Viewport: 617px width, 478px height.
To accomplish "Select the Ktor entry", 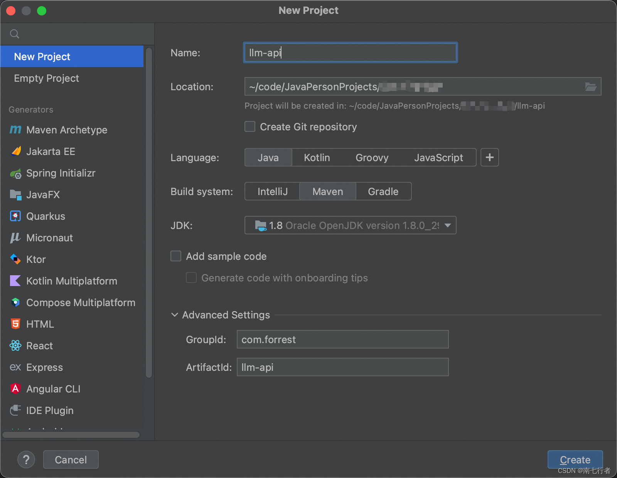I will [x=72, y=259].
